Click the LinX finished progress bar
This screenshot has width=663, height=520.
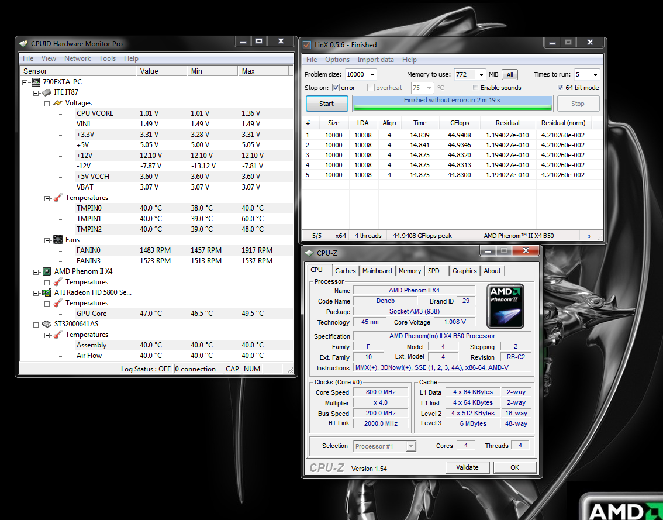pos(453,104)
